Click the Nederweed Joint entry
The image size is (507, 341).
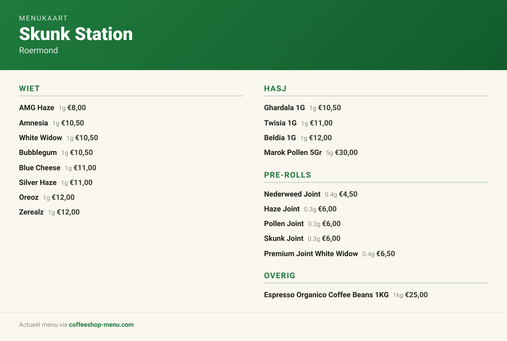311,194
